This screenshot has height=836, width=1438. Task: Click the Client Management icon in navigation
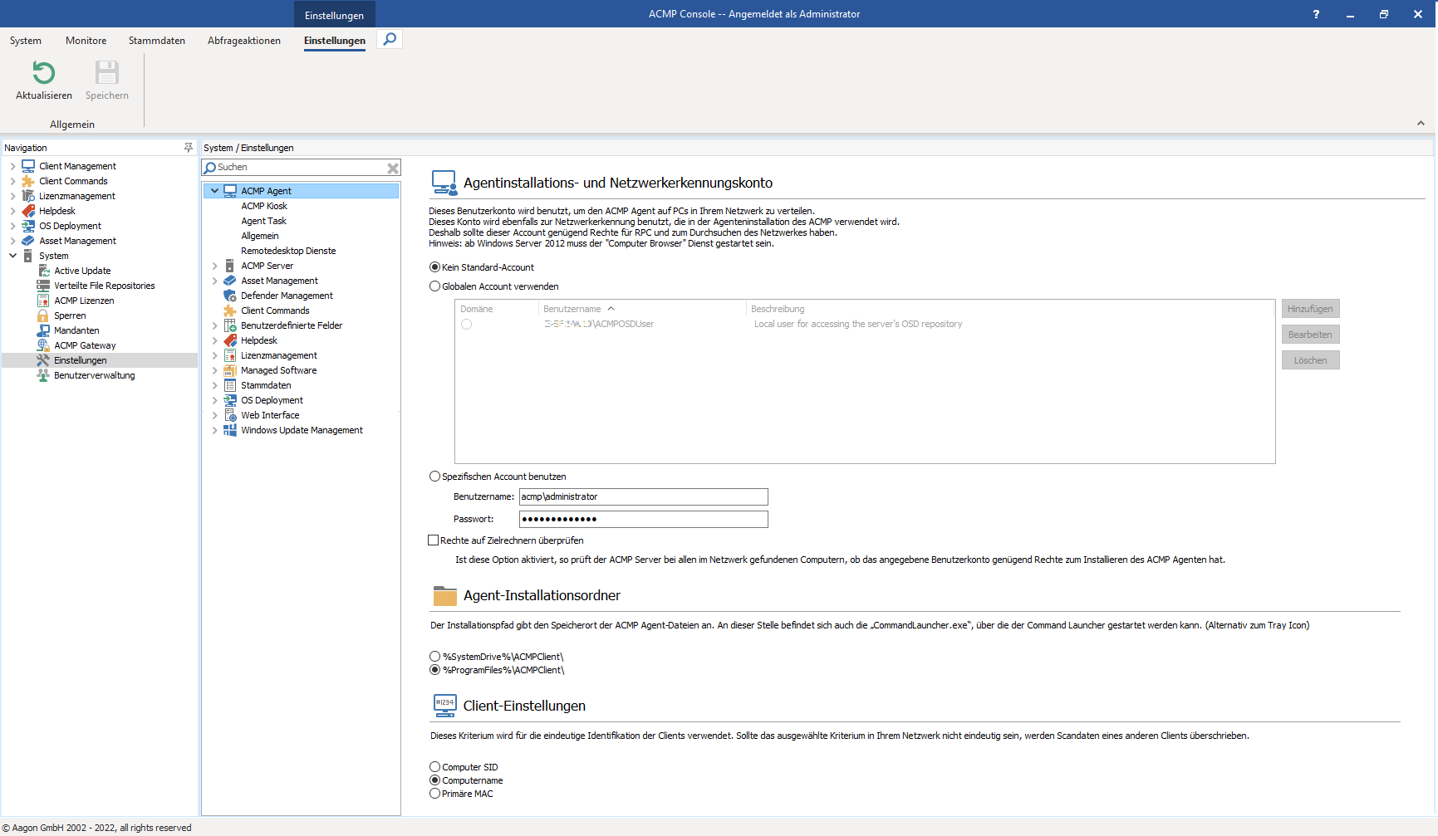coord(28,166)
